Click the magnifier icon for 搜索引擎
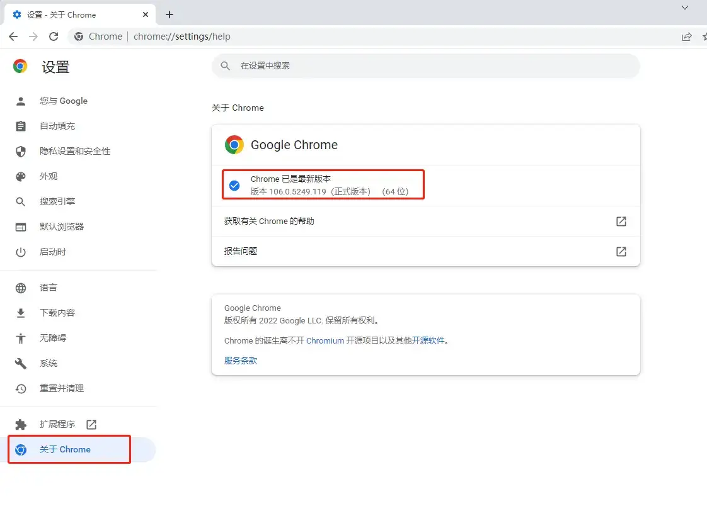The width and height of the screenshot is (707, 521). (21, 202)
